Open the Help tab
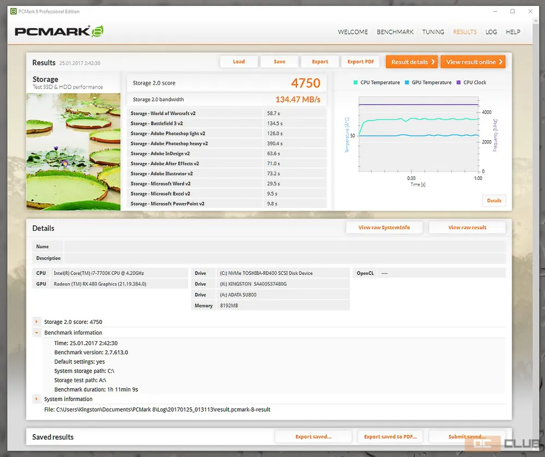This screenshot has height=457, width=545. pyautogui.click(x=513, y=32)
